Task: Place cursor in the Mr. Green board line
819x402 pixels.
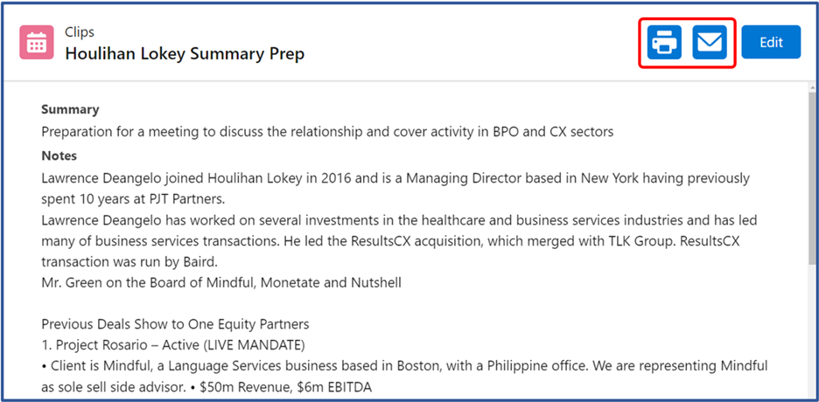Action: click(221, 283)
